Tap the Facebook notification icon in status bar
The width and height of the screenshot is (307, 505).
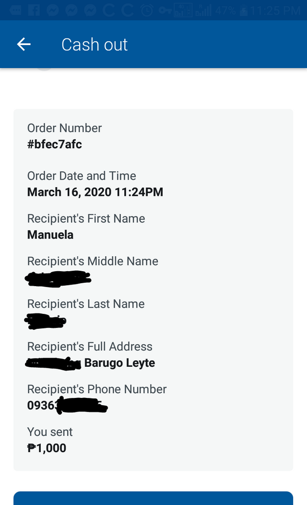(x=34, y=10)
